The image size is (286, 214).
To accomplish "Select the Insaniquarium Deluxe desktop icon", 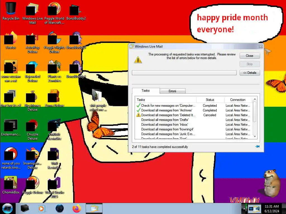I will pyautogui.click(x=32, y=158).
